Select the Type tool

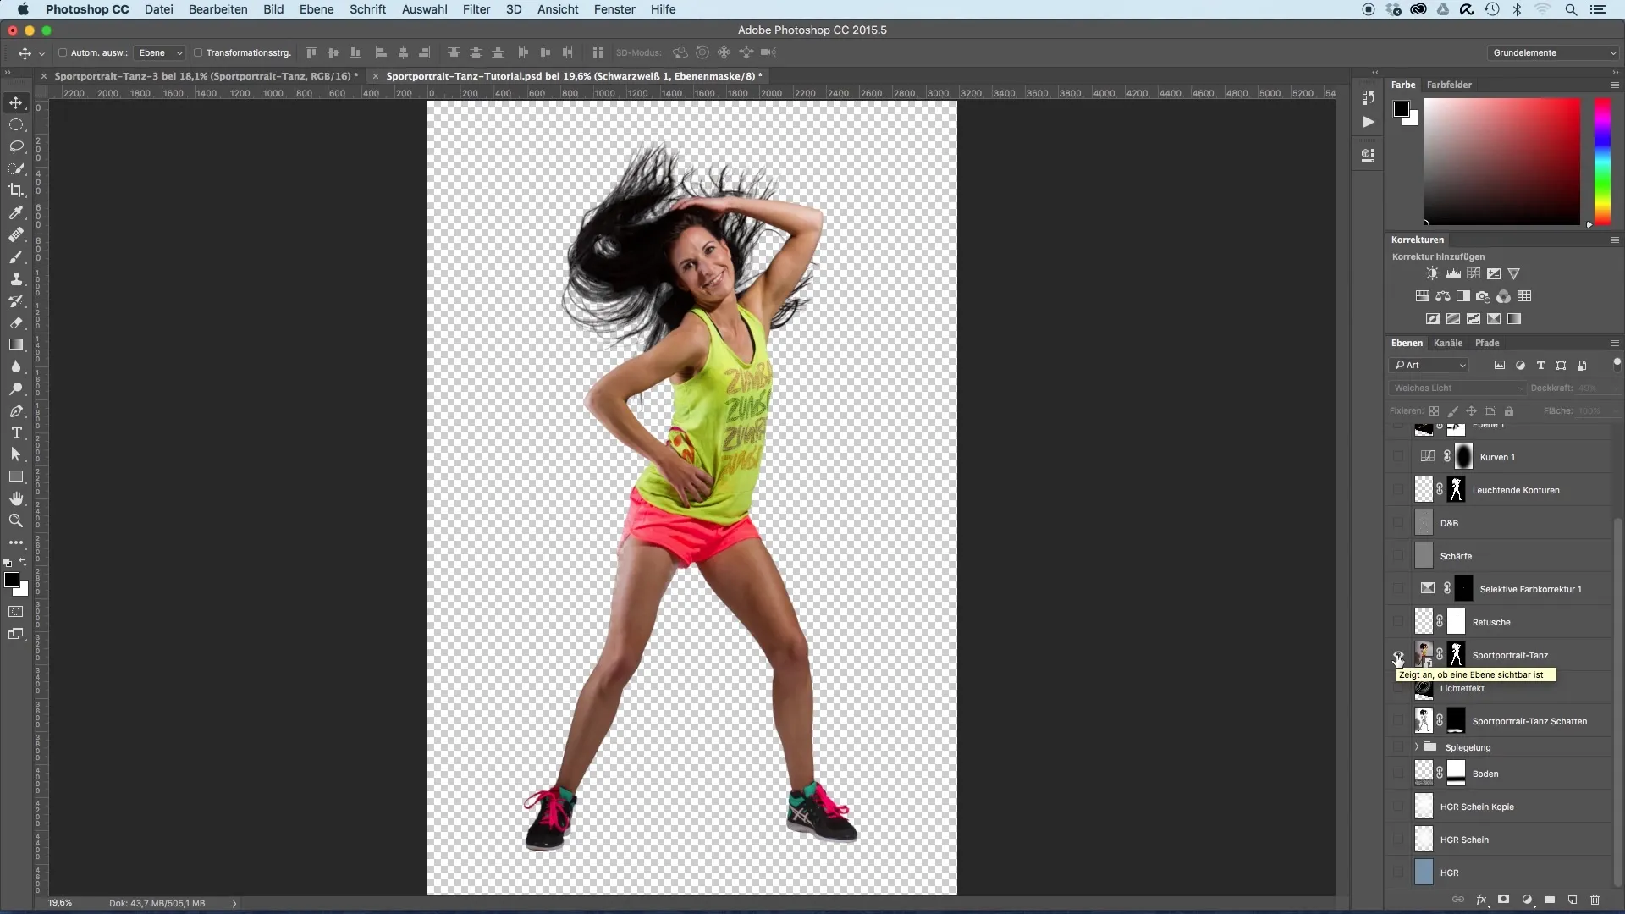point(16,432)
